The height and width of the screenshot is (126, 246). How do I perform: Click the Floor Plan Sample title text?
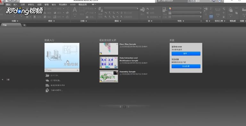point(128,44)
